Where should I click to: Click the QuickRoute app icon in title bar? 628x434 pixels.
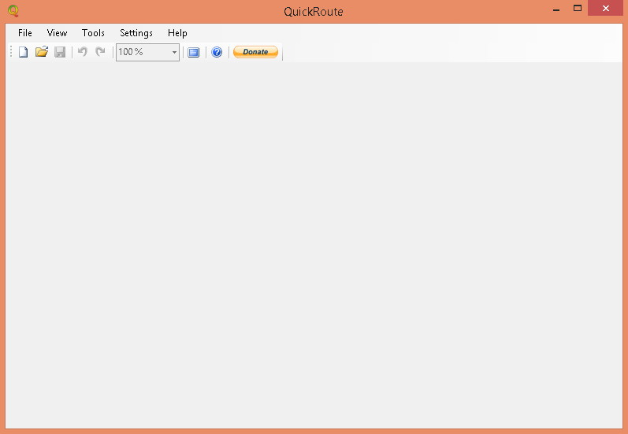click(13, 11)
